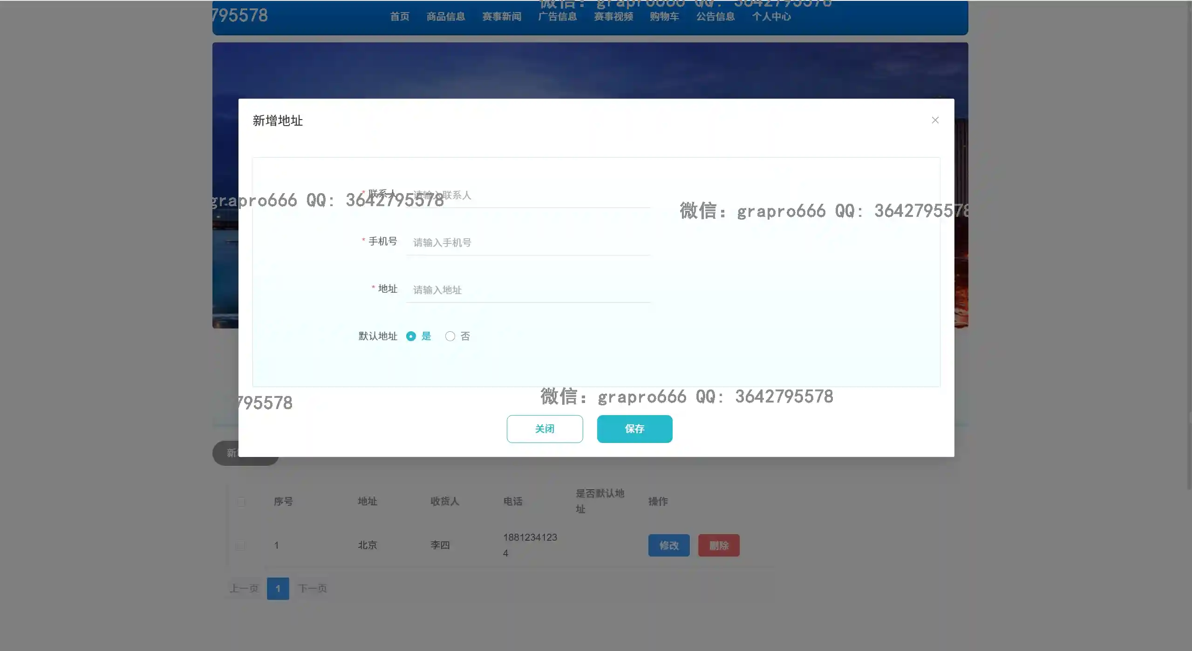Go to 商品信息 in navigation

pos(445,17)
